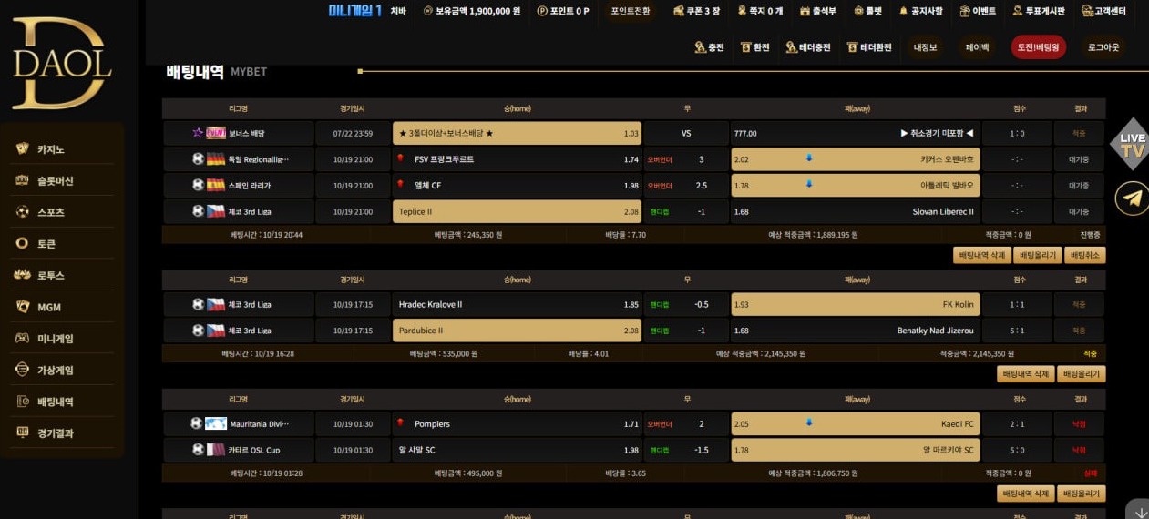
Task: Open 경기결과 from the sidebar
Action: [55, 433]
